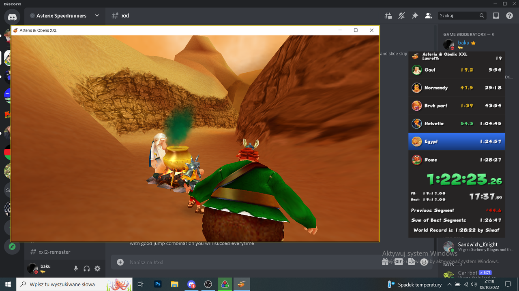Open user settings gear
This screenshot has height=291, width=519.
[x=97, y=268]
